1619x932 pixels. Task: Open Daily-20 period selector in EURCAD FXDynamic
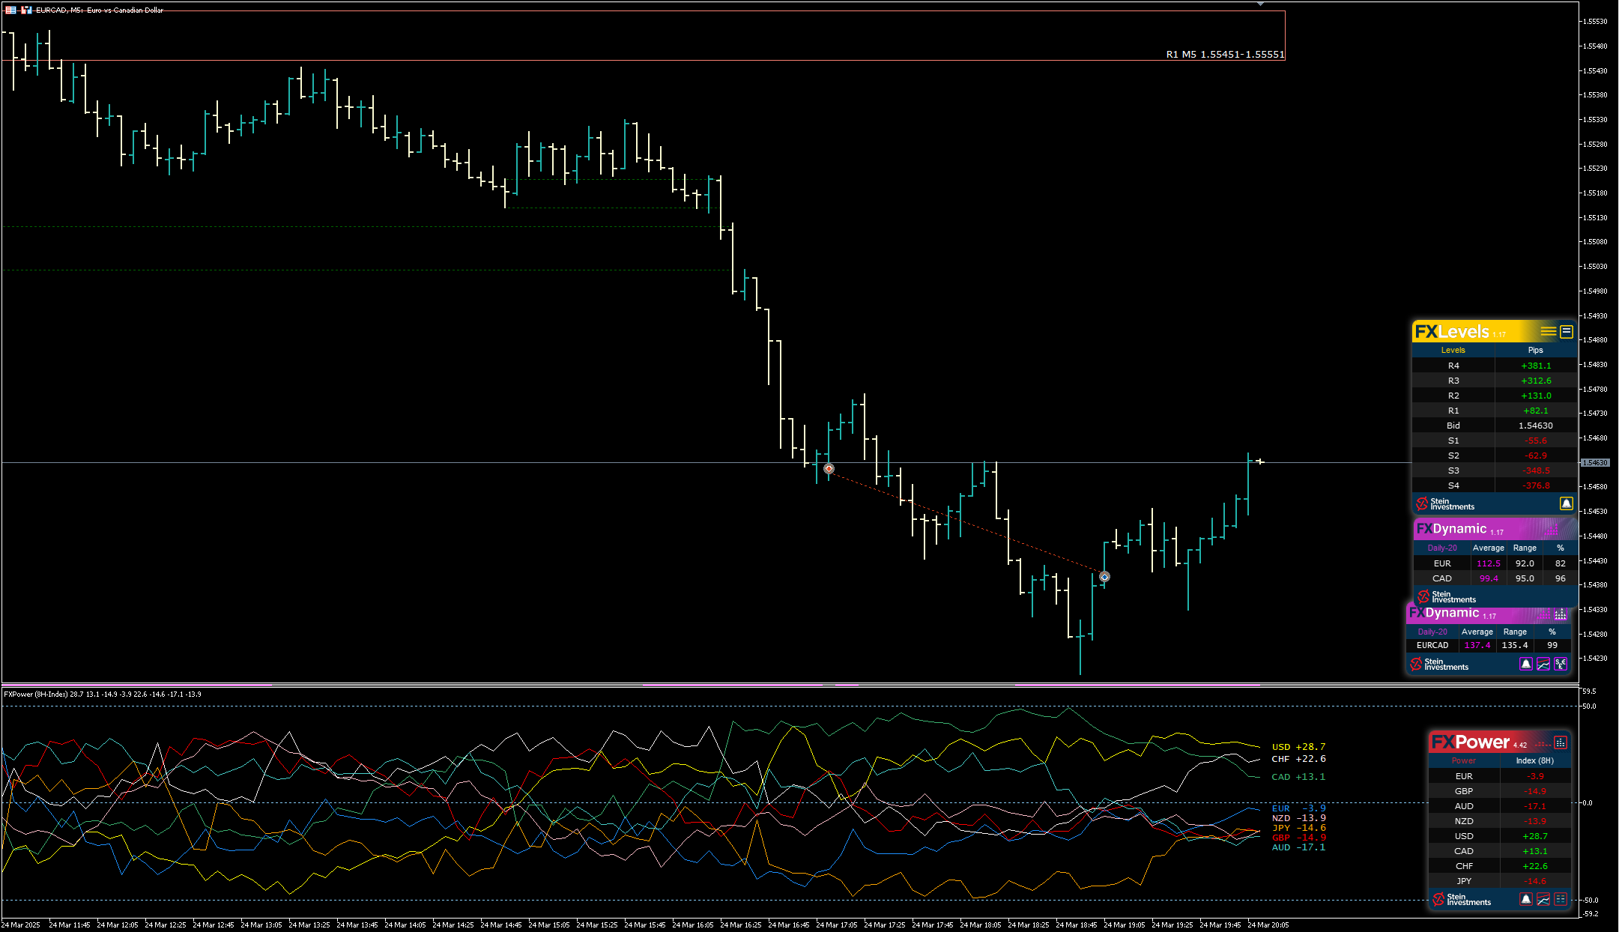point(1432,632)
